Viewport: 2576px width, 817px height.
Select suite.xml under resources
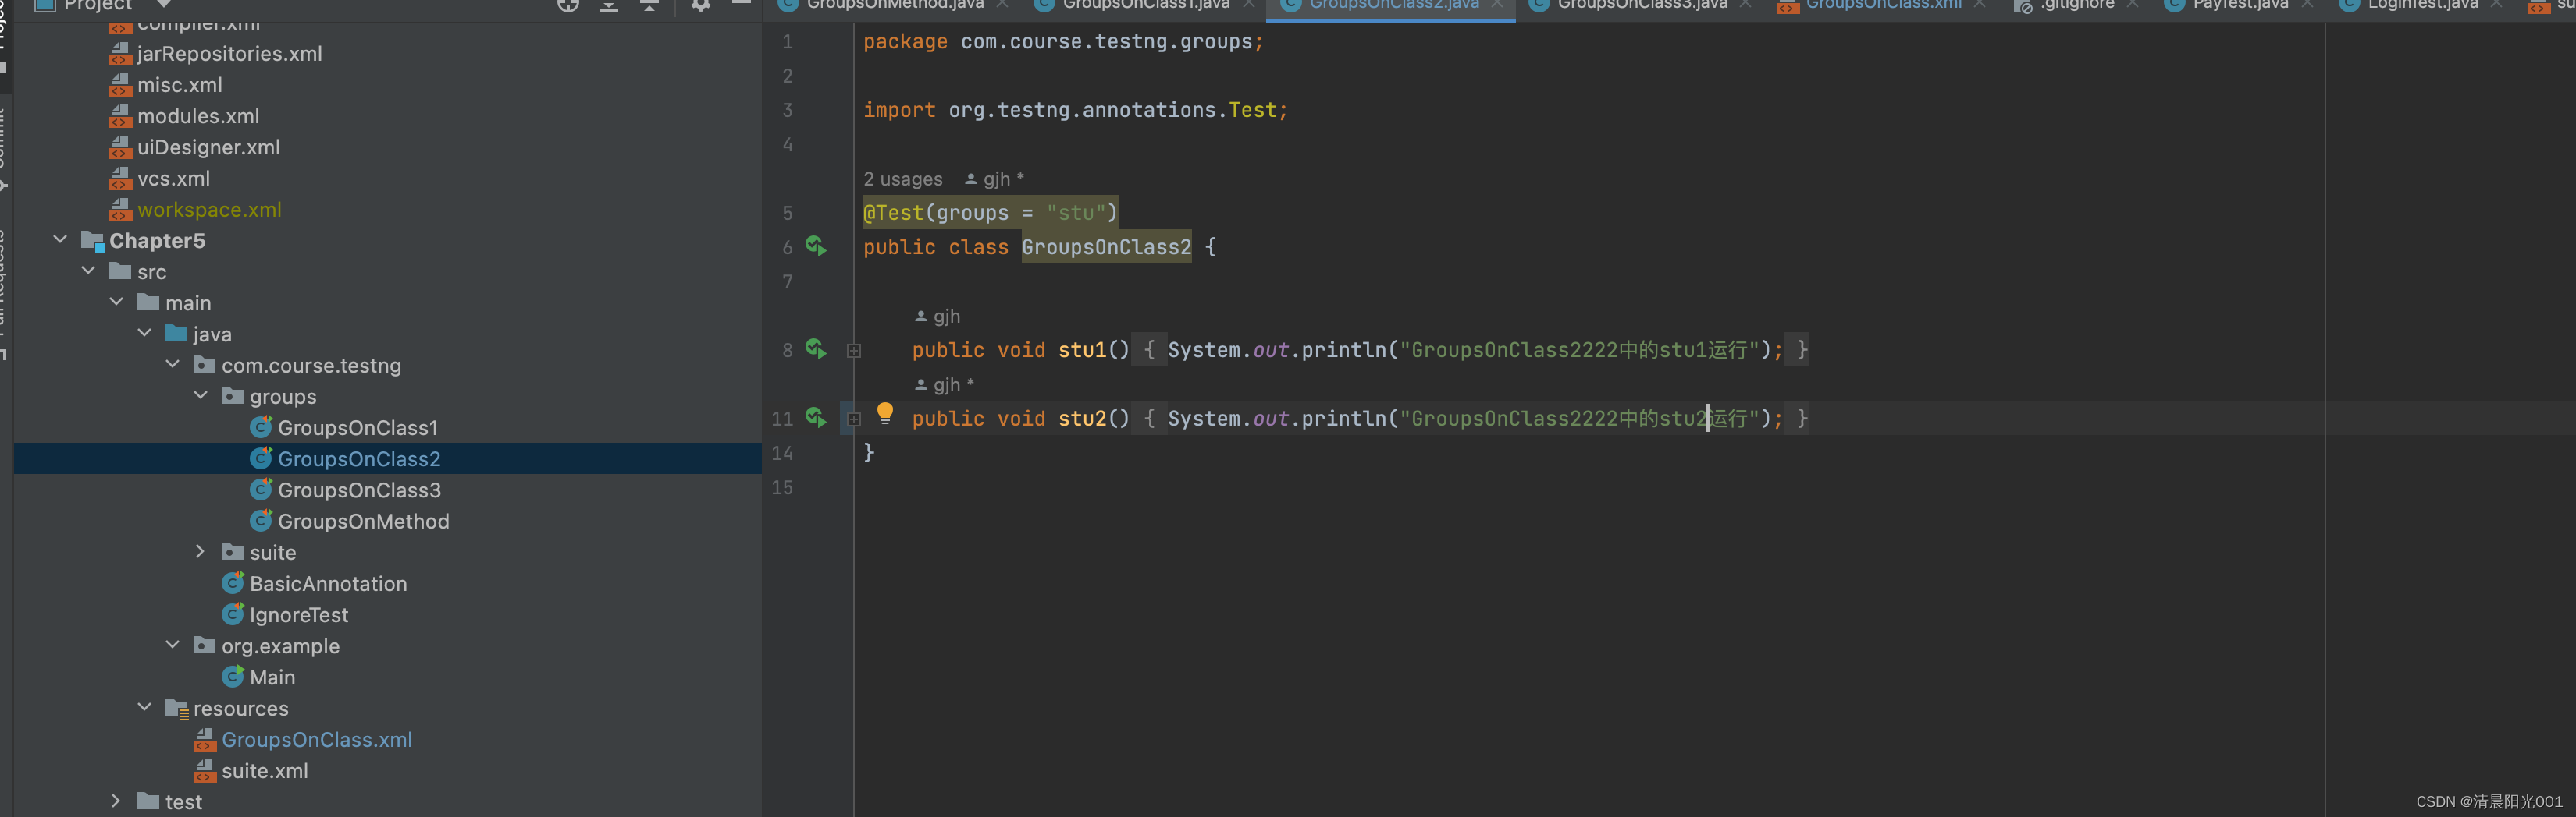coord(265,770)
